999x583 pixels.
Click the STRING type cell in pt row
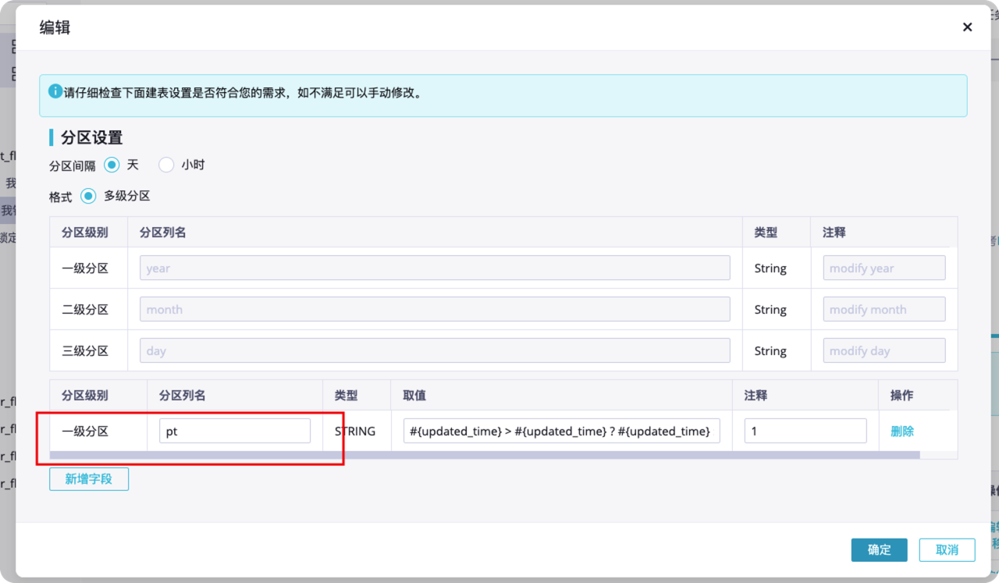[x=355, y=431]
